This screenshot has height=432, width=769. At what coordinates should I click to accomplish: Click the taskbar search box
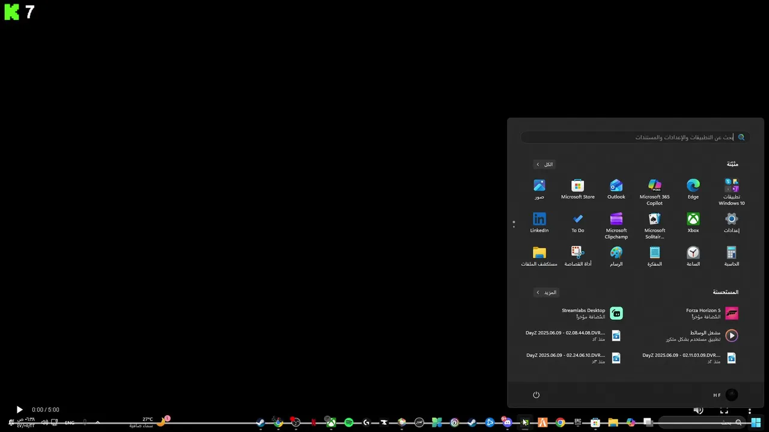pos(702,422)
